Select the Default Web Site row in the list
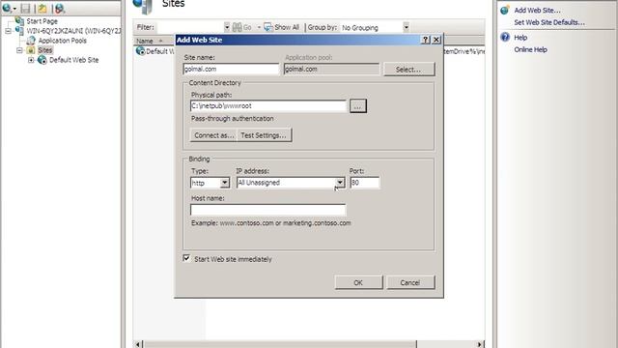618x348 pixels. (155, 51)
